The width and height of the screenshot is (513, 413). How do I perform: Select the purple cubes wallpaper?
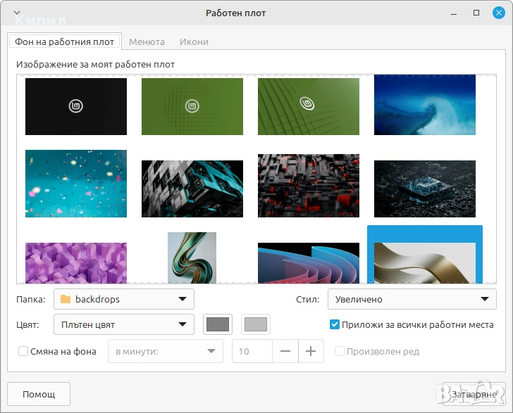point(76,262)
